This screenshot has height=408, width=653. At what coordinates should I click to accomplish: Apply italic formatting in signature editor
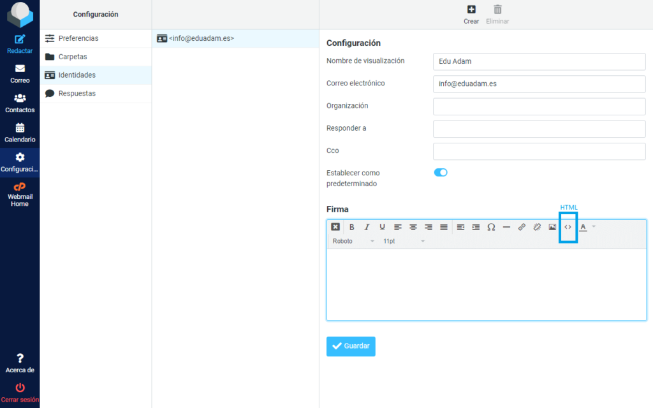367,227
